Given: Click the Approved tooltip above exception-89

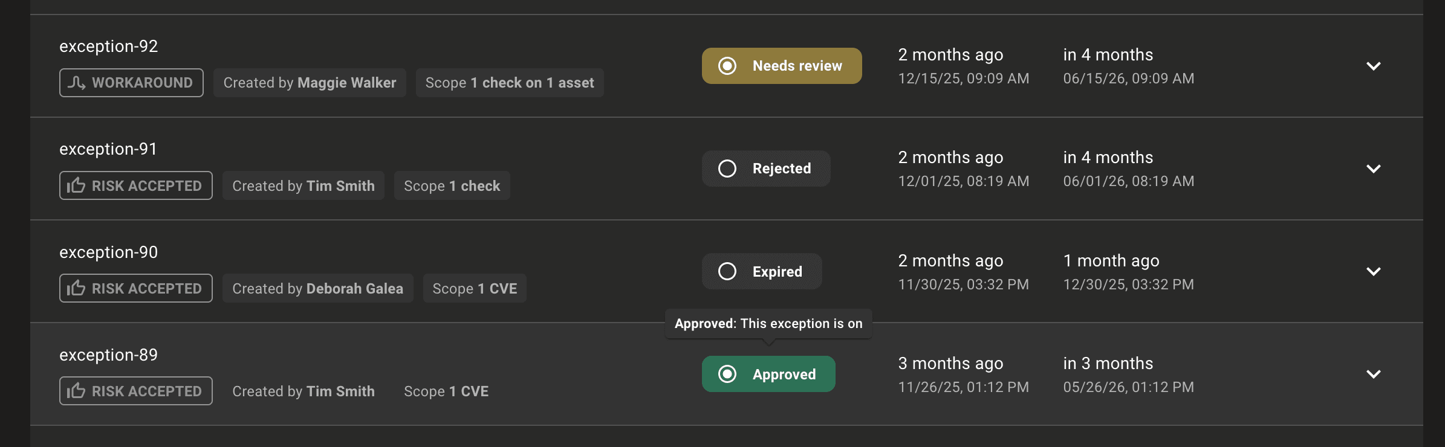Looking at the screenshot, I should point(768,323).
